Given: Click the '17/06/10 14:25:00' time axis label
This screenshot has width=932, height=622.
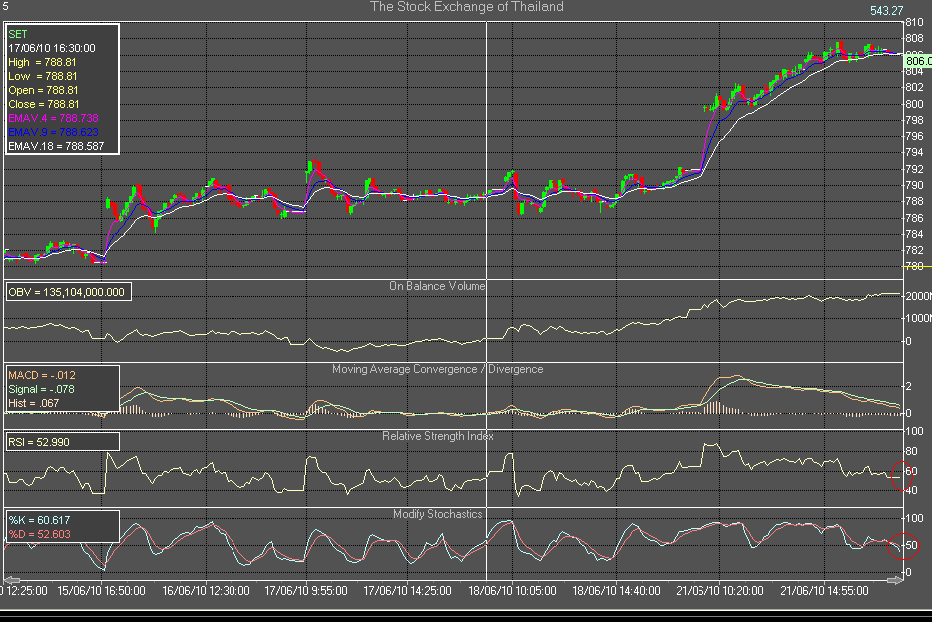Looking at the screenshot, I should [407, 591].
